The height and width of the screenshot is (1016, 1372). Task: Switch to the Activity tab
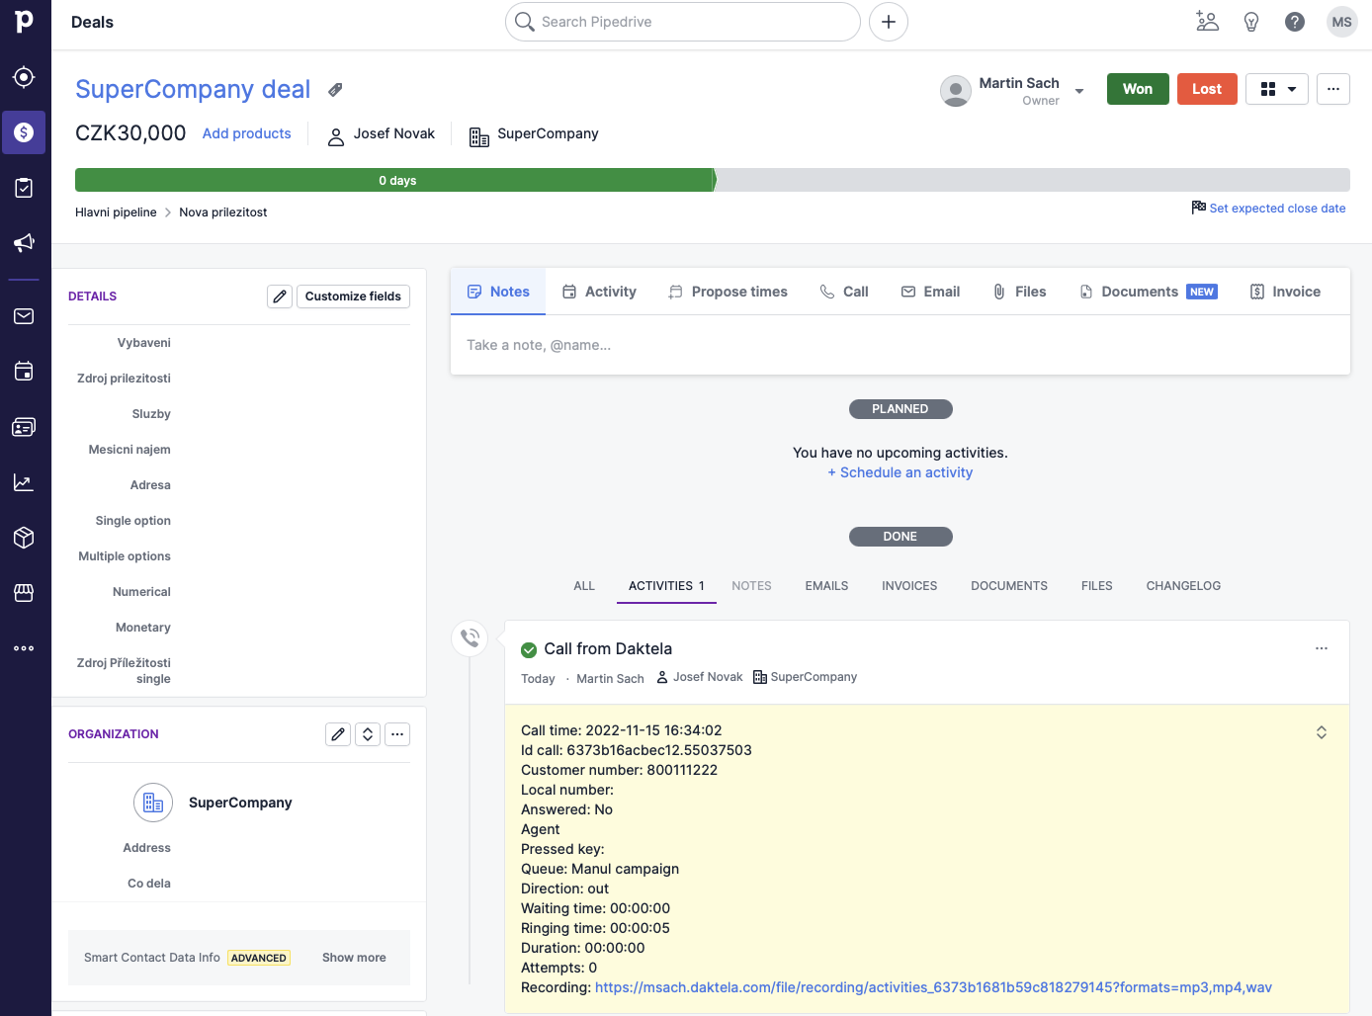tap(599, 291)
